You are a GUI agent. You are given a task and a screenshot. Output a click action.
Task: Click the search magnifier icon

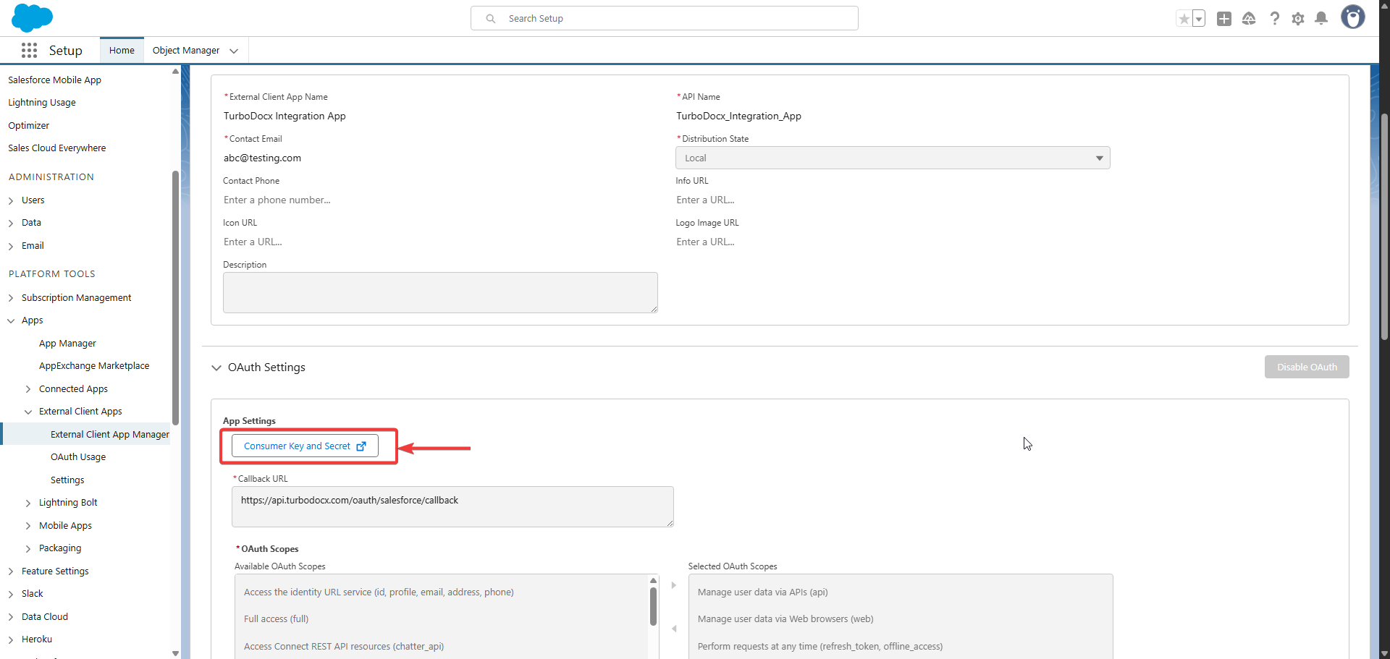coord(491,19)
